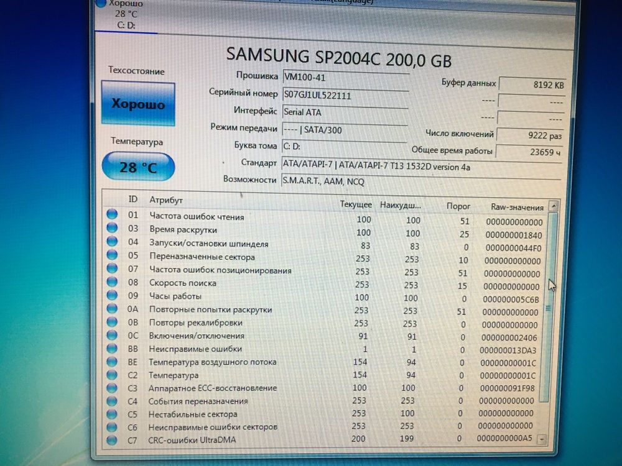The image size is (622, 466).
Task: Select row Частота ошибок чтения
Action: (x=325, y=218)
